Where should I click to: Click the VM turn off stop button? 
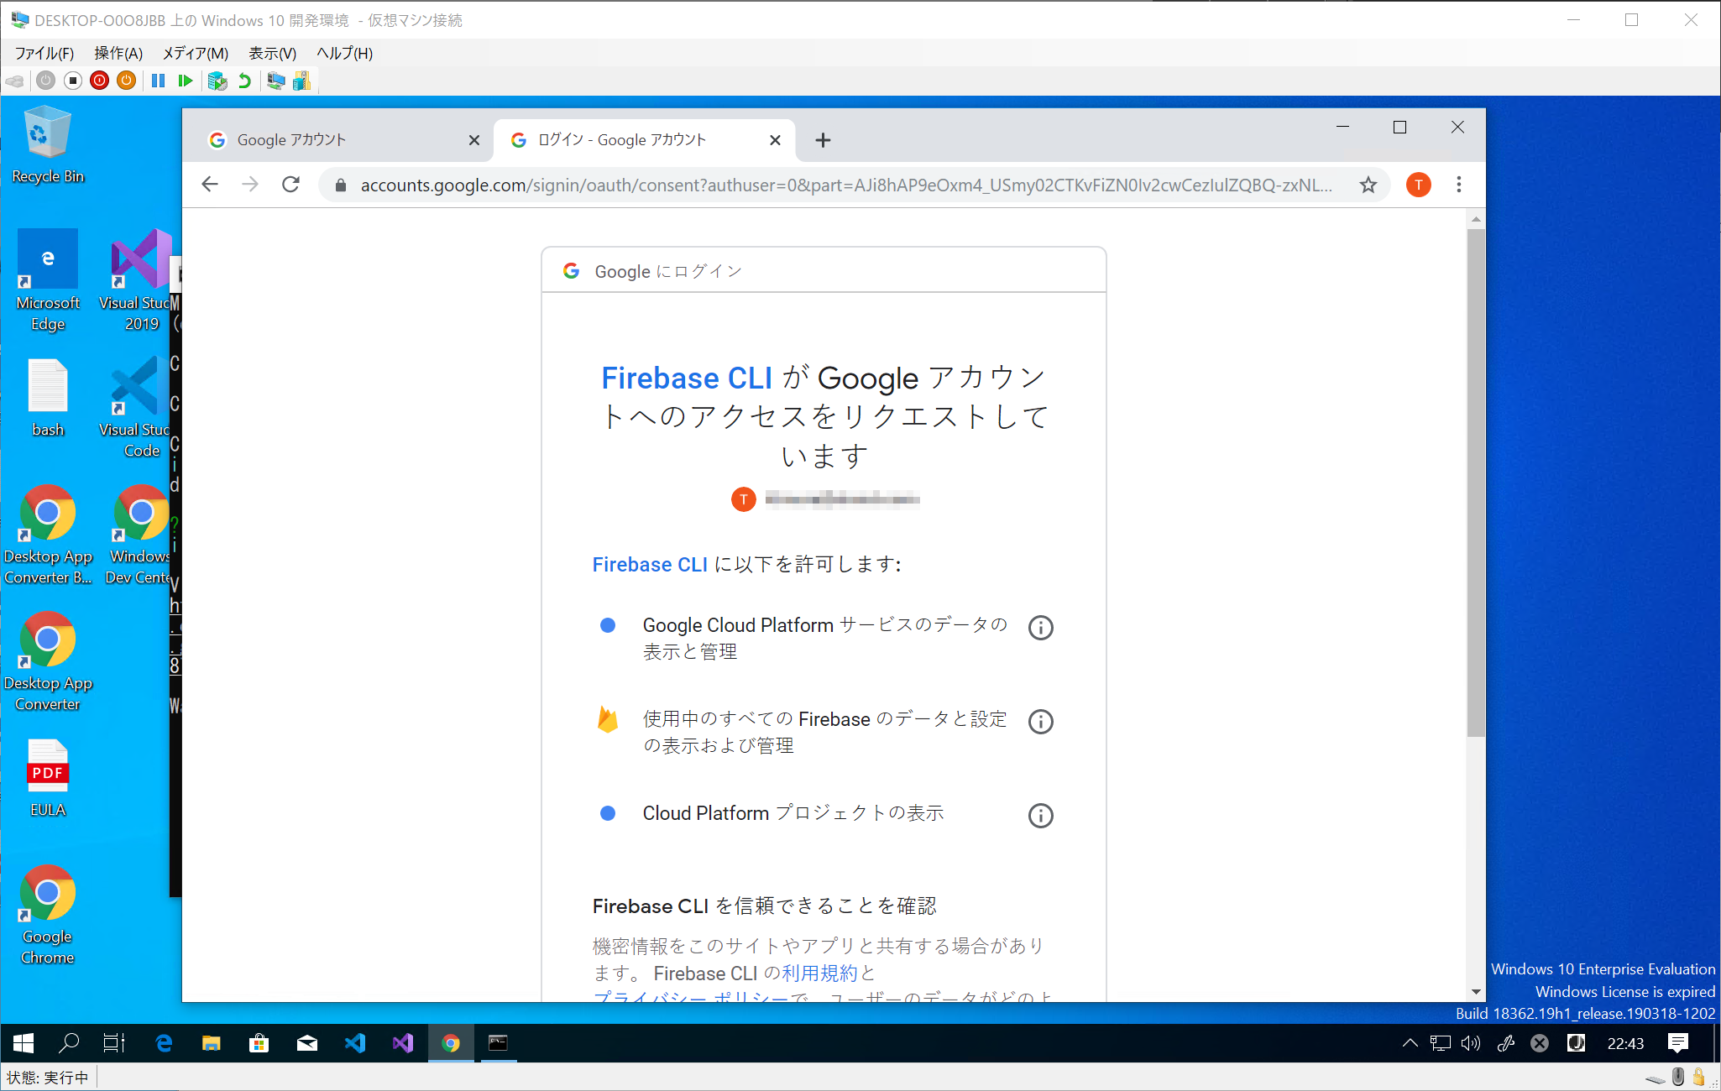pos(73,81)
